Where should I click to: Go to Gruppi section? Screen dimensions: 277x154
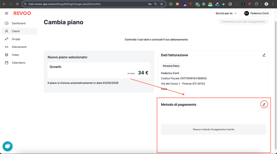19,39
